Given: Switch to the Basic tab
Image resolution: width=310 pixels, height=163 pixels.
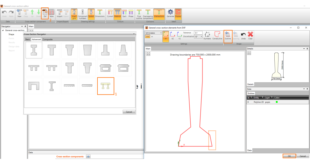Looking at the screenshot, I should (x=28, y=39).
